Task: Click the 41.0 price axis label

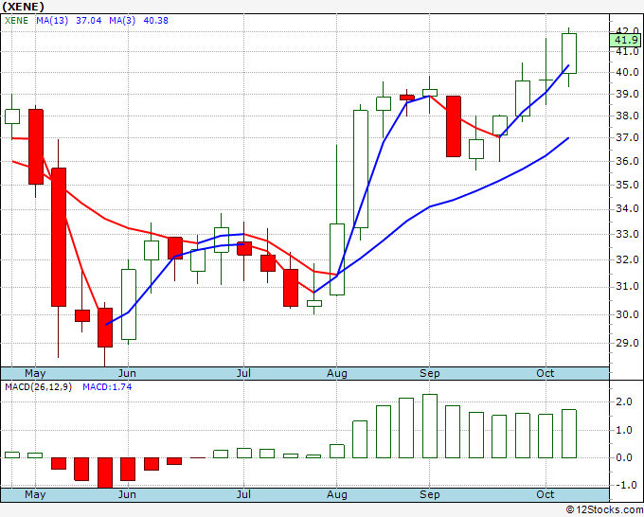Action: pyautogui.click(x=628, y=52)
